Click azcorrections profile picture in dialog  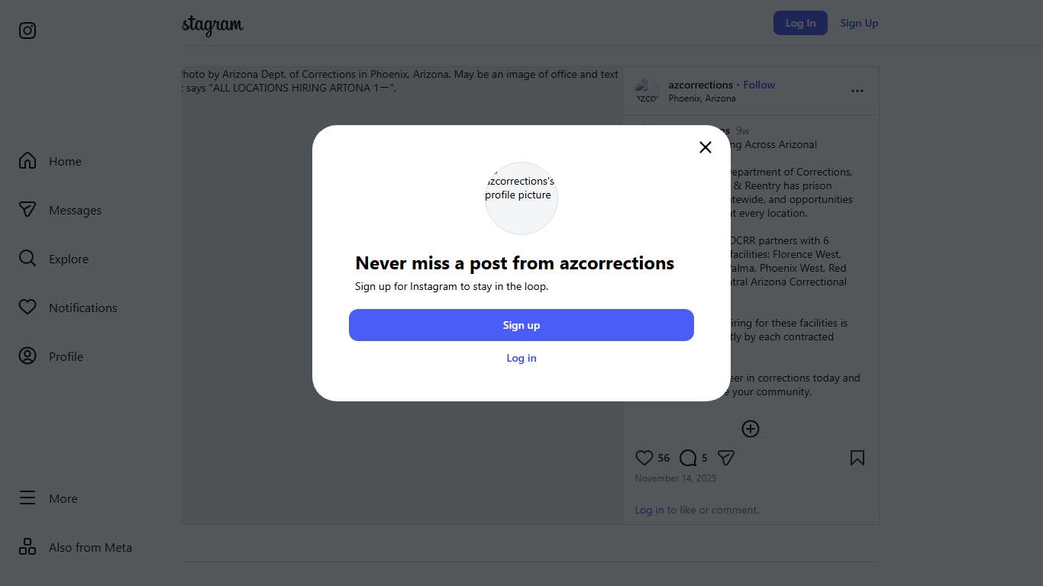[521, 198]
